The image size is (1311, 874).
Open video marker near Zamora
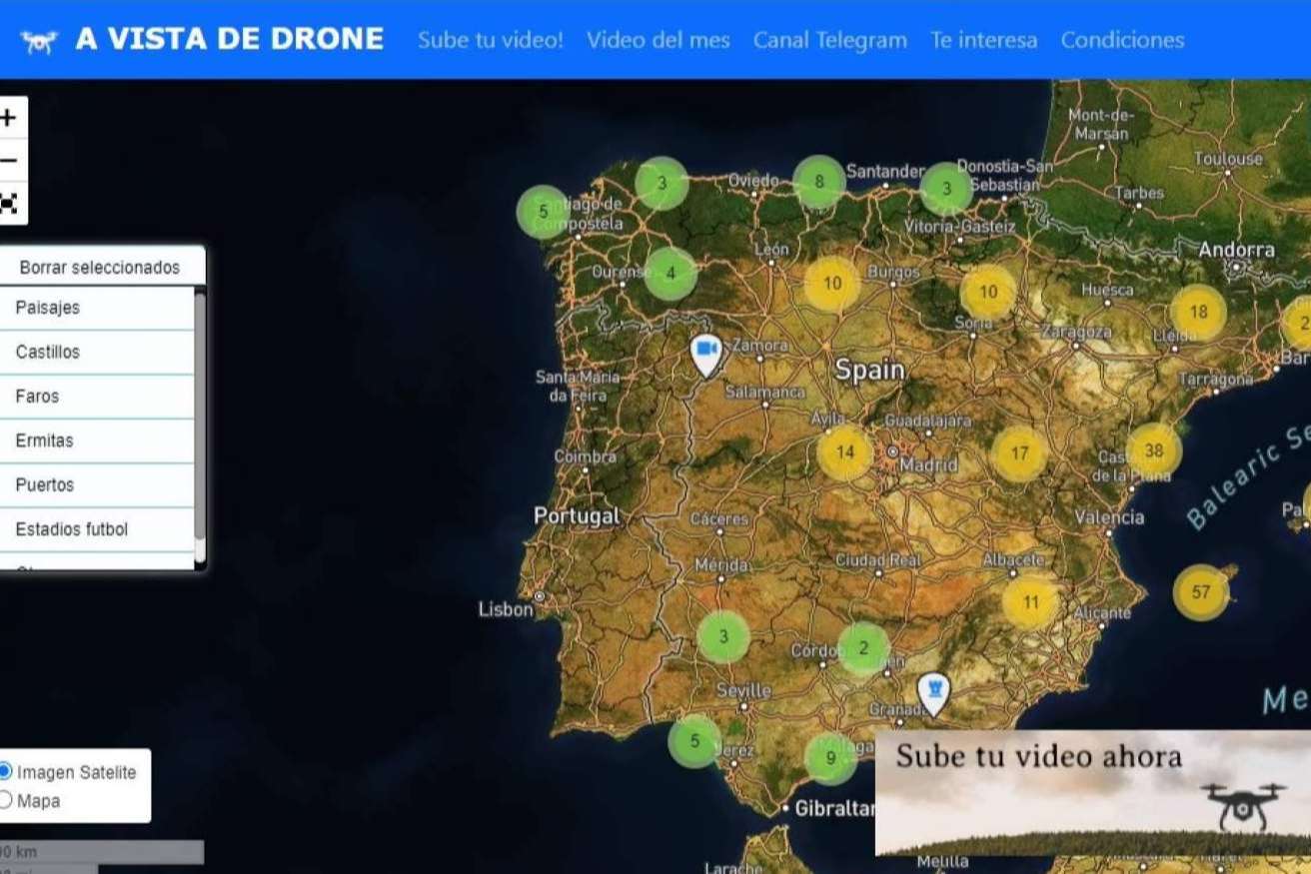click(x=706, y=353)
